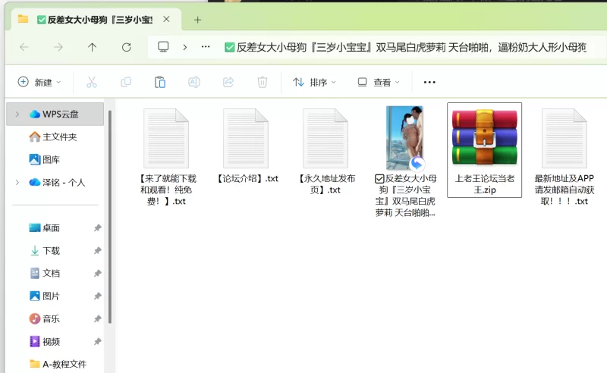Open the three-dot more options menu
The width and height of the screenshot is (607, 373).
[429, 82]
